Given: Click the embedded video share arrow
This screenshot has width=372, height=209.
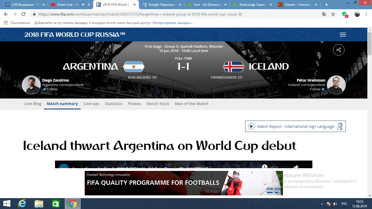Looking at the screenshot, I should point(296,167).
